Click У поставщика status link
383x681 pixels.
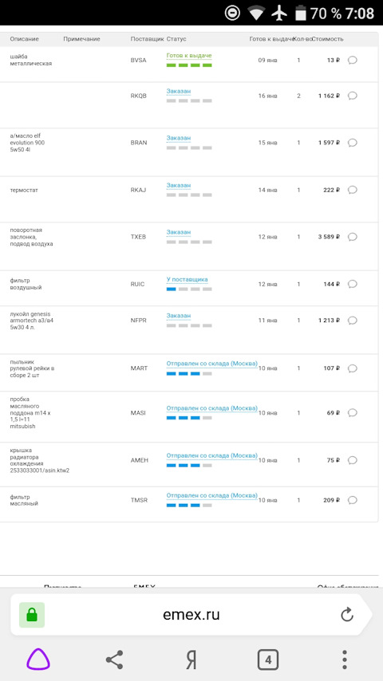188,280
